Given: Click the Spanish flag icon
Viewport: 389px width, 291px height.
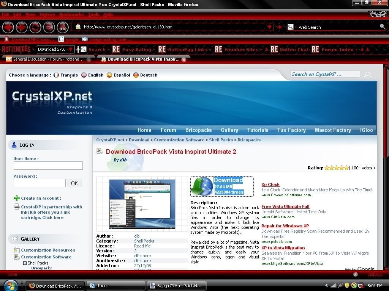Looking at the screenshot, I should coord(109,75).
